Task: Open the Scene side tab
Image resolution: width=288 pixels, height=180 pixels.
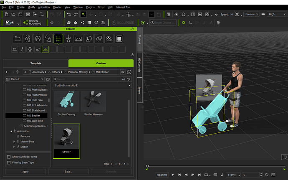Action: (x=139, y=90)
